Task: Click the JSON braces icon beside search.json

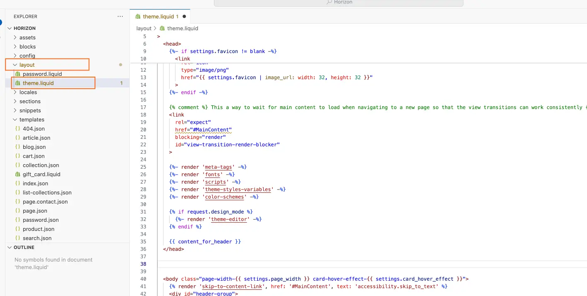Action: [17, 238]
